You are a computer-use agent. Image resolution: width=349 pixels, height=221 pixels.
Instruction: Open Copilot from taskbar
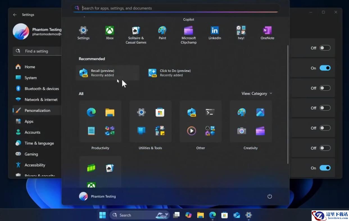(188, 215)
